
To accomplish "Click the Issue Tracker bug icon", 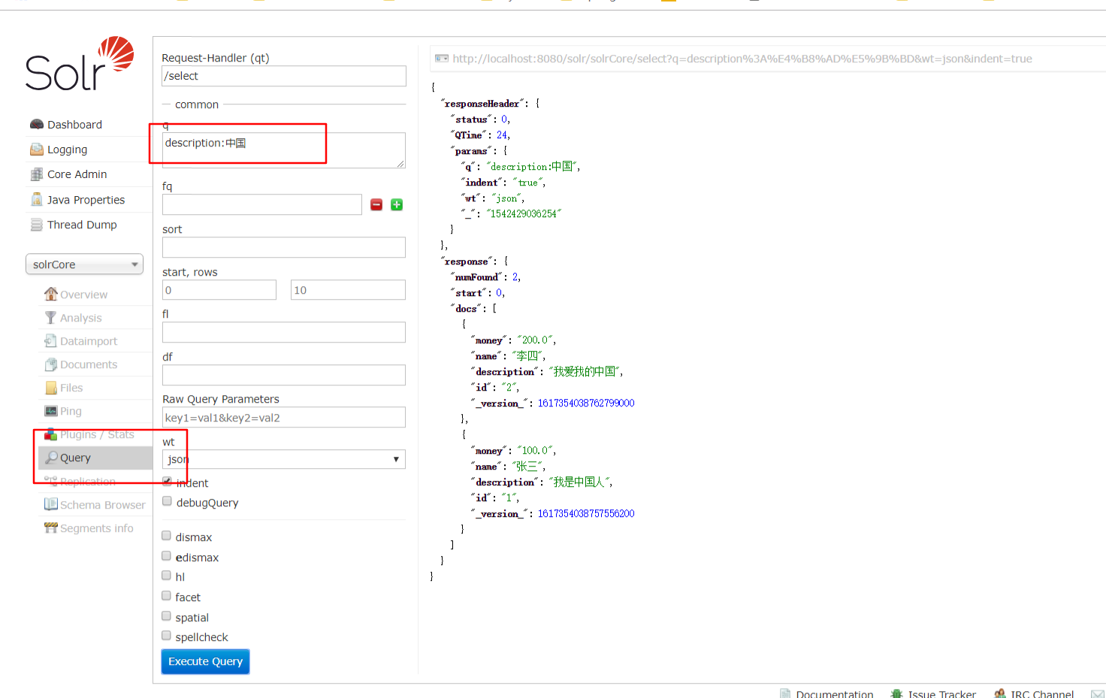I will [896, 693].
